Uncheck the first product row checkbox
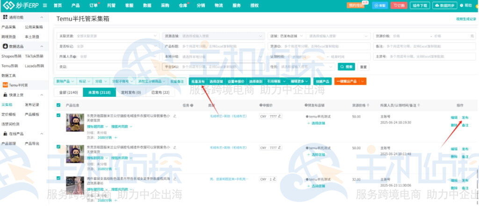 tap(58, 116)
